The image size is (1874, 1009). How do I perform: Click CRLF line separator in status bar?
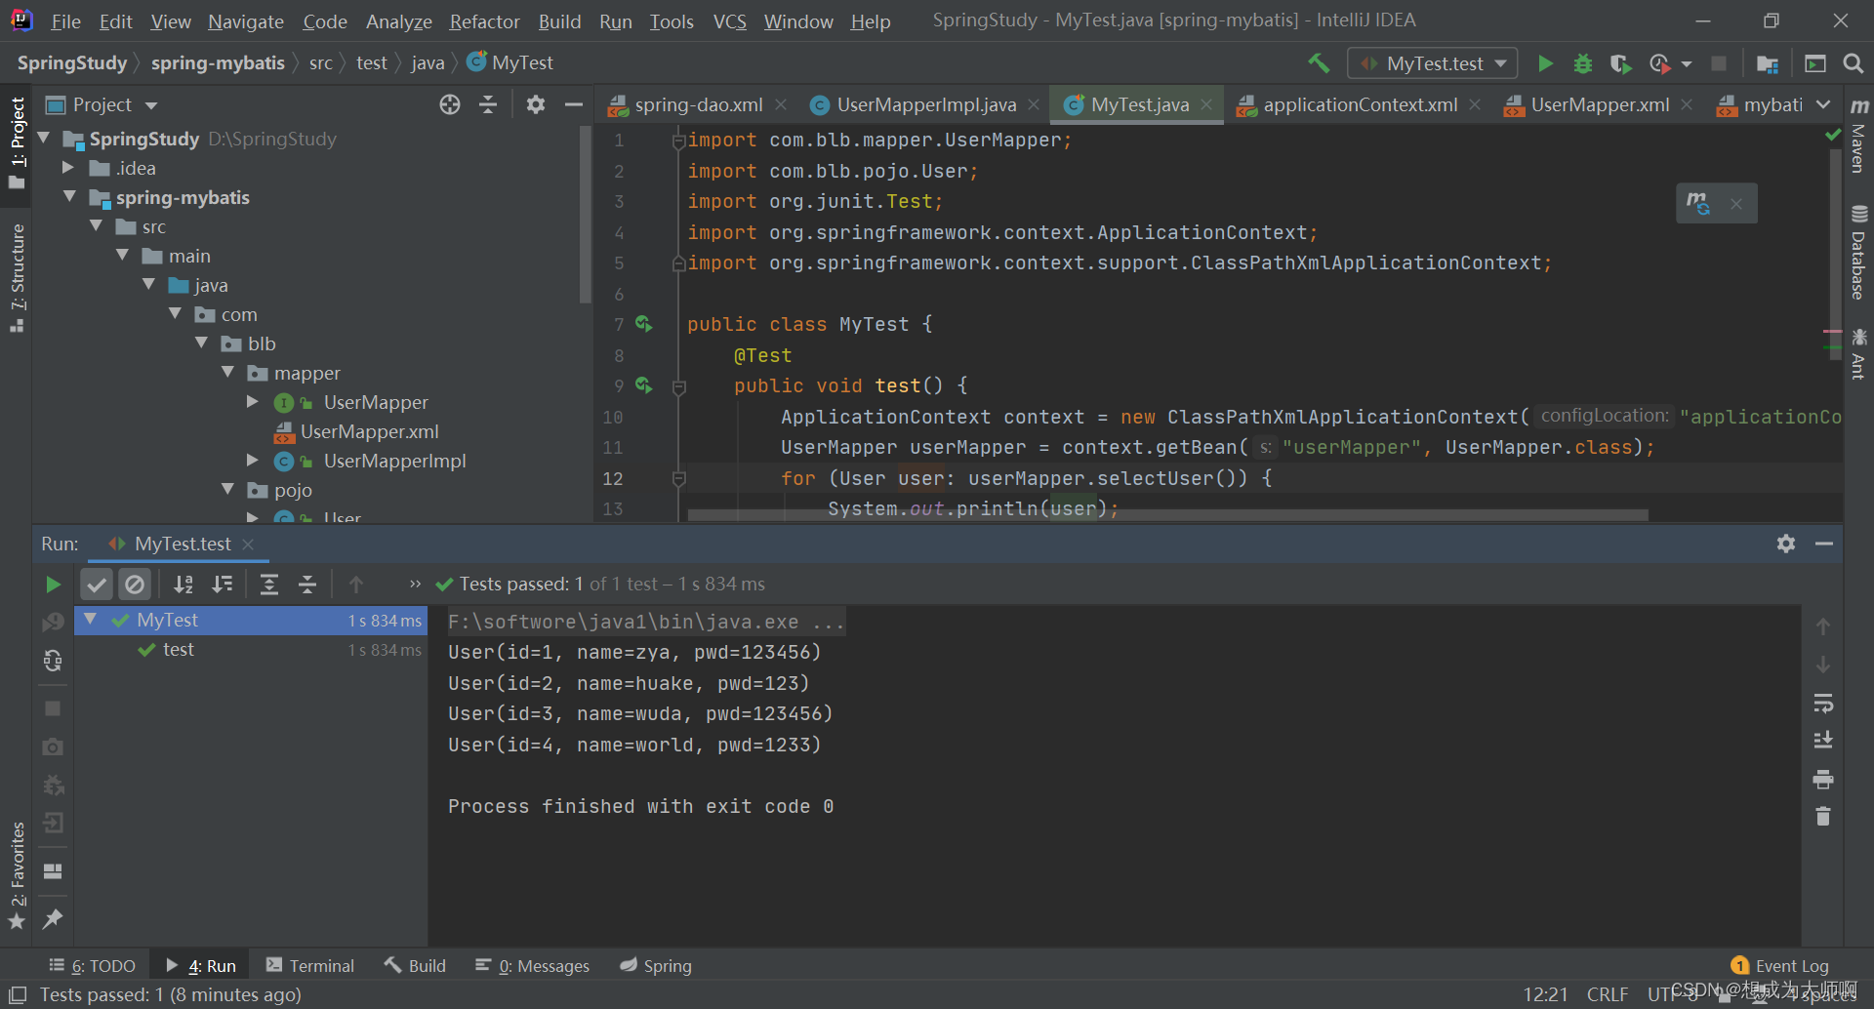[x=1607, y=994]
